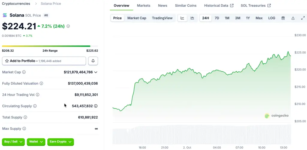Image resolution: width=307 pixels, height=150 pixels.
Task: Select the 7D time range
Action: click(217, 18)
